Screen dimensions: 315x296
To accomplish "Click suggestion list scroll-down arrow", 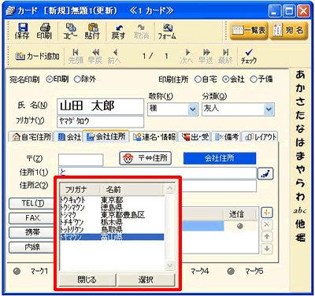I will 170,266.
